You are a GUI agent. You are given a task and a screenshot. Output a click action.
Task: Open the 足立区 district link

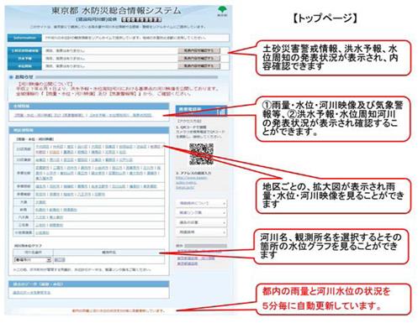point(68,160)
